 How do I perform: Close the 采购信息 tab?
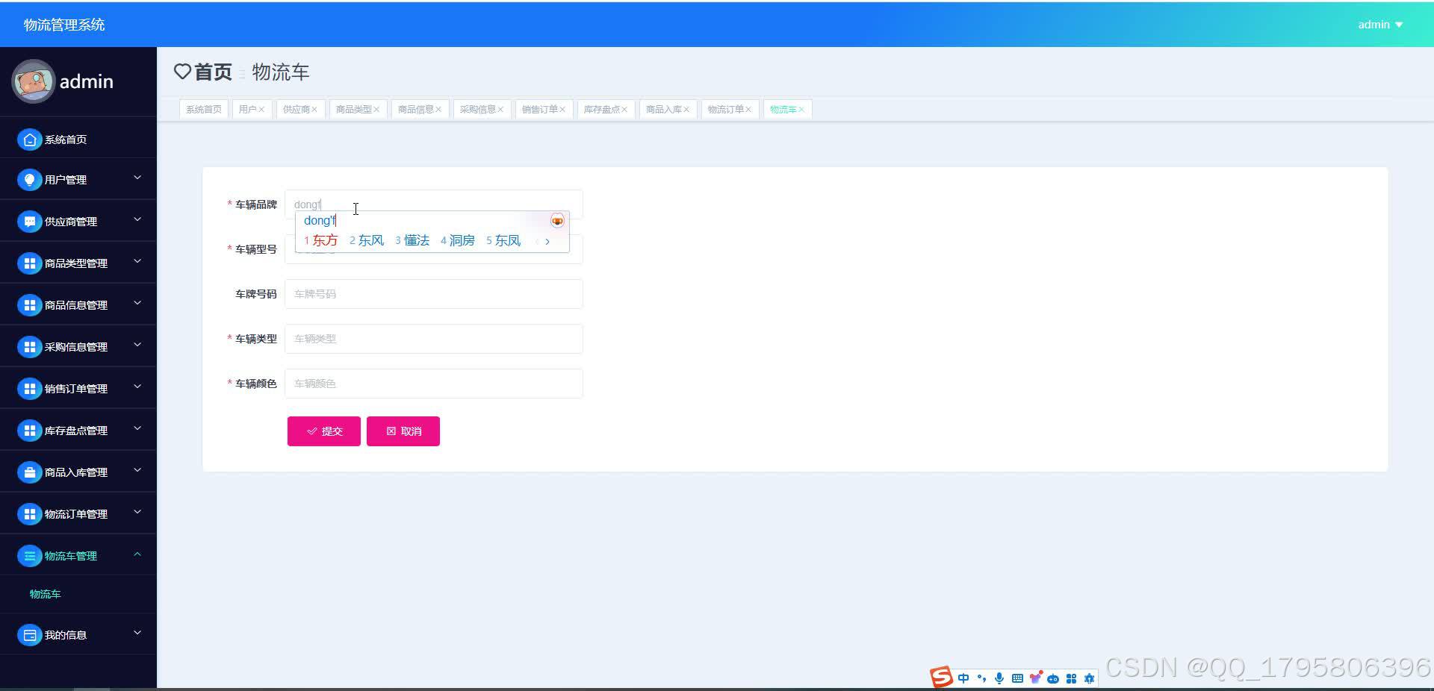[500, 110]
